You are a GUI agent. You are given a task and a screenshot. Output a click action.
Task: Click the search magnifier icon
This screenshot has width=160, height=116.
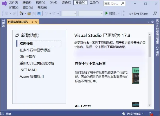123,3
